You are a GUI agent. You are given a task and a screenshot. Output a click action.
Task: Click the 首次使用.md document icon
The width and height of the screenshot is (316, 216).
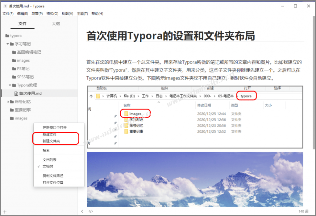pyautogui.click(x=16, y=93)
